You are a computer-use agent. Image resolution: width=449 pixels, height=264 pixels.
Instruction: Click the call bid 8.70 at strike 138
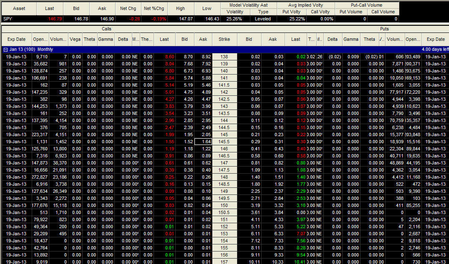point(185,57)
